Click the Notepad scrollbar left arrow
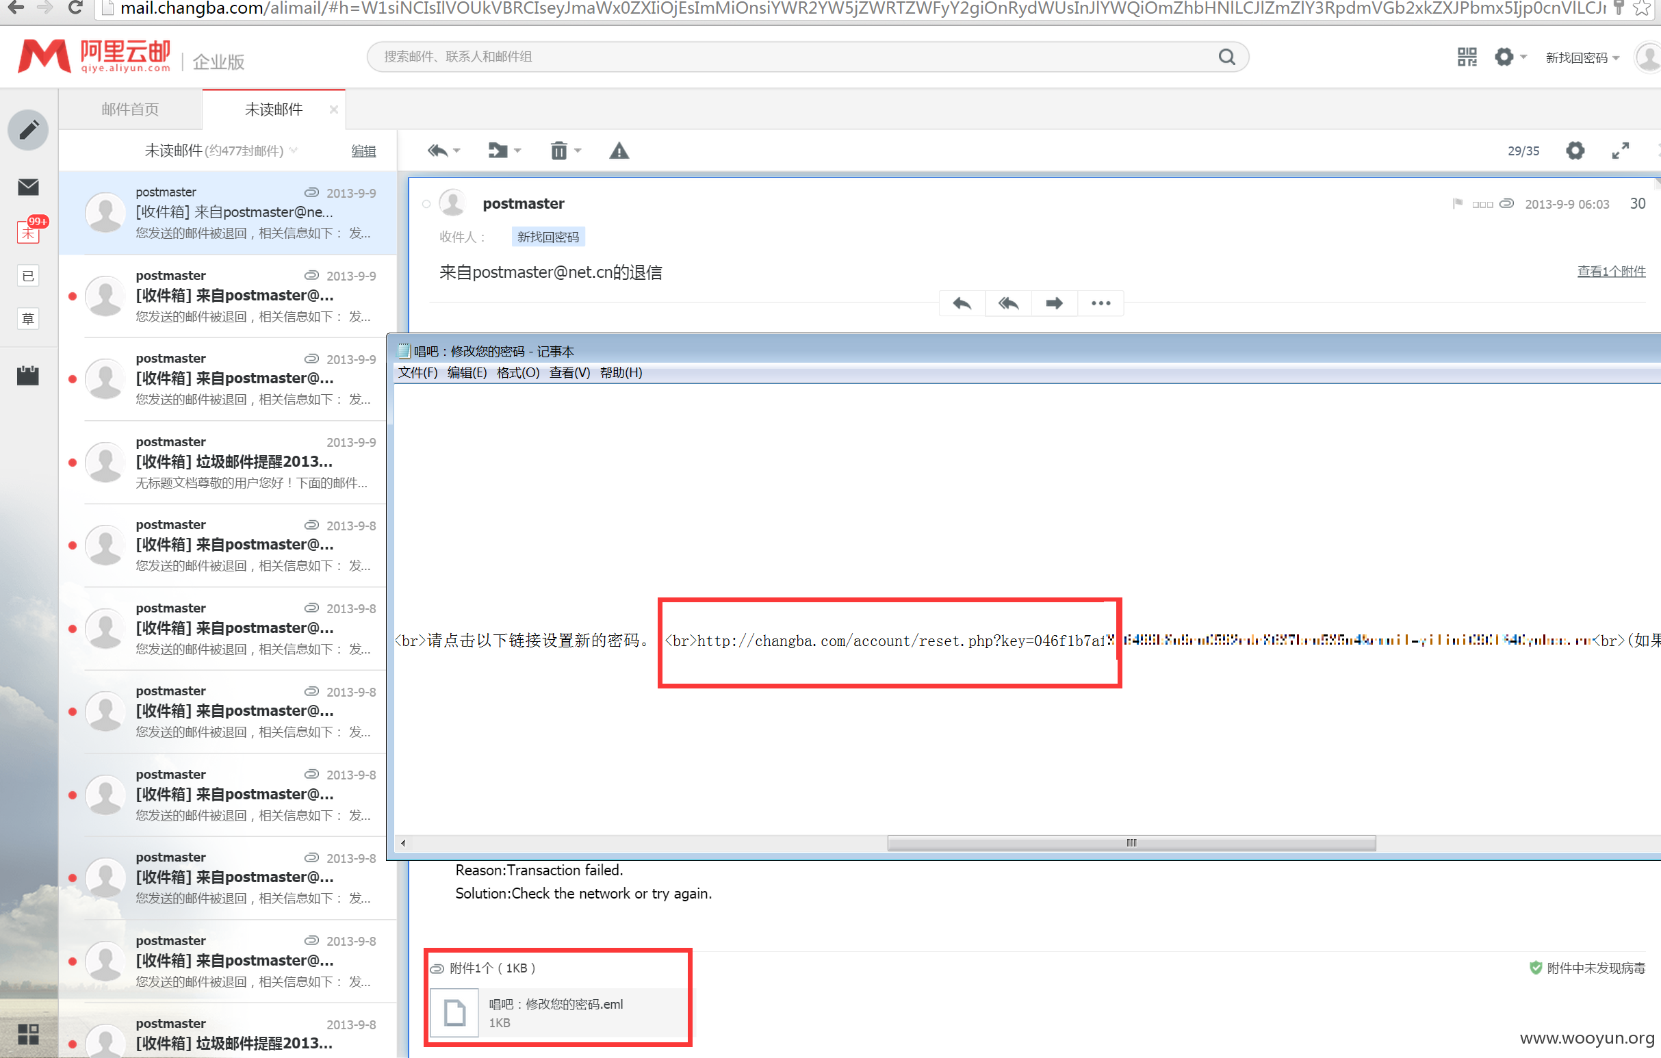This screenshot has width=1661, height=1058. 403,843
